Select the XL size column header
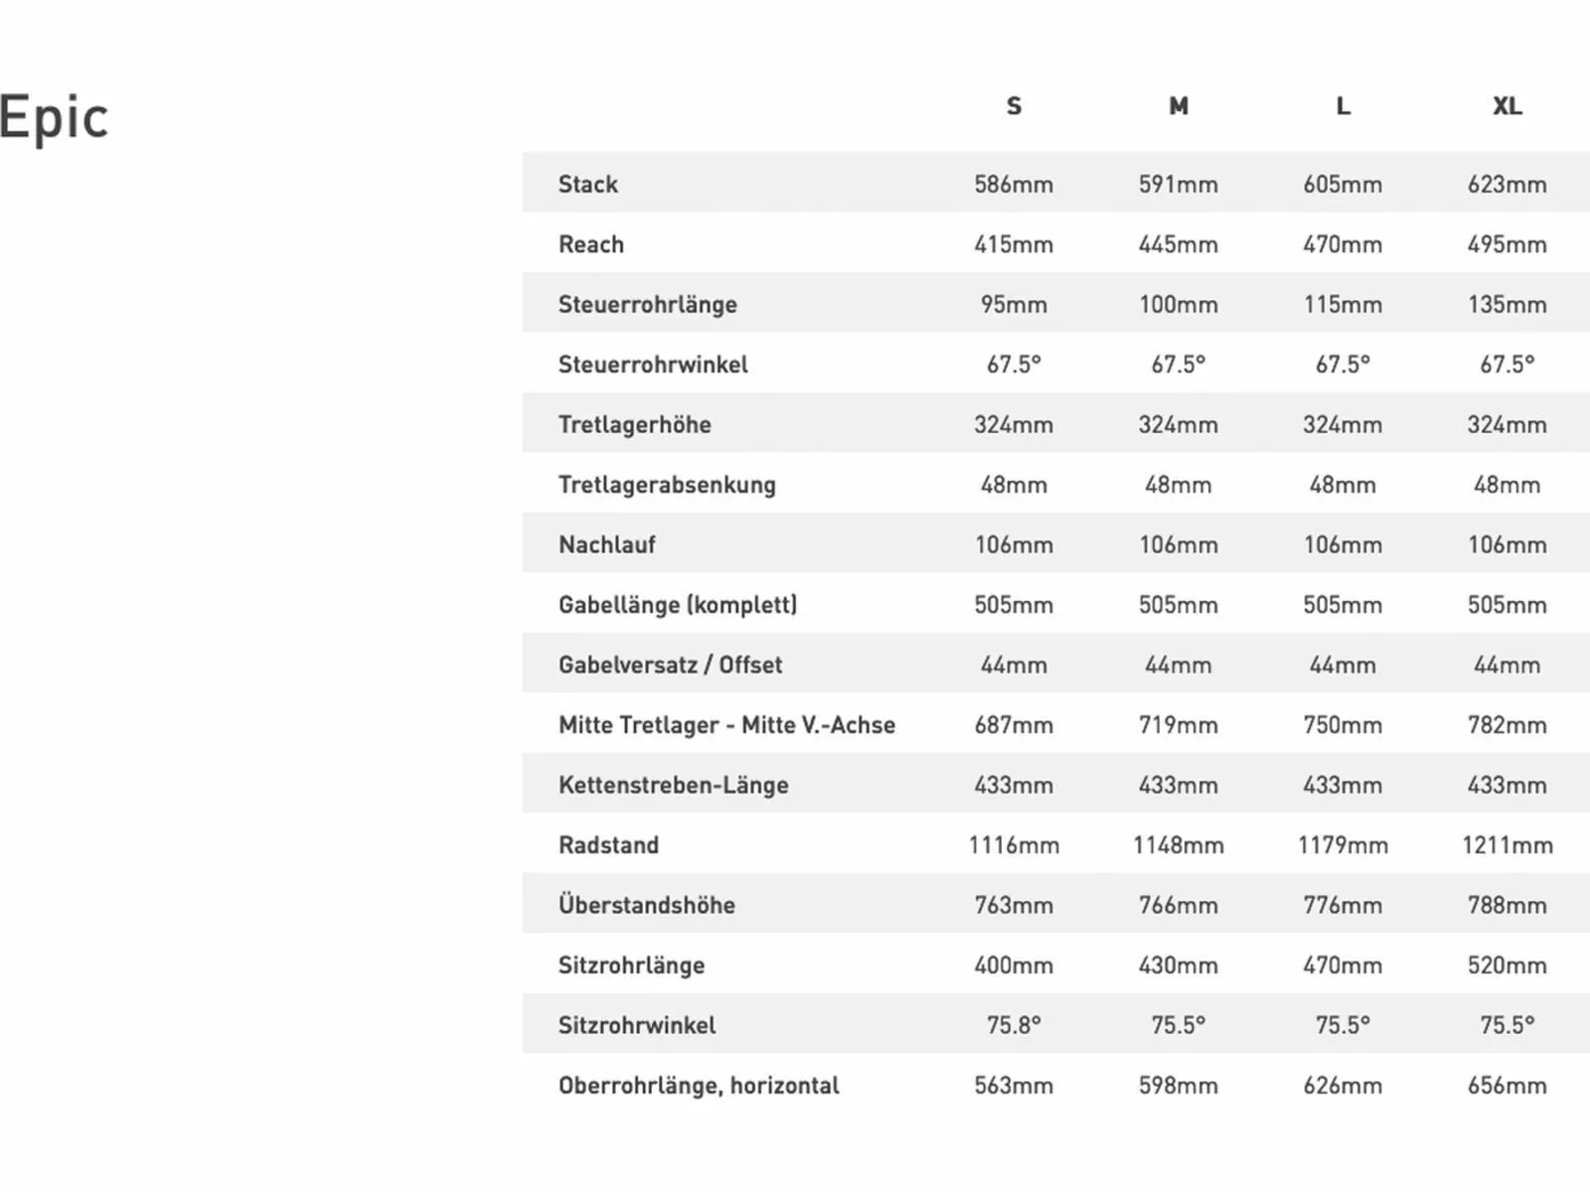The width and height of the screenshot is (1590, 1192). [x=1507, y=106]
